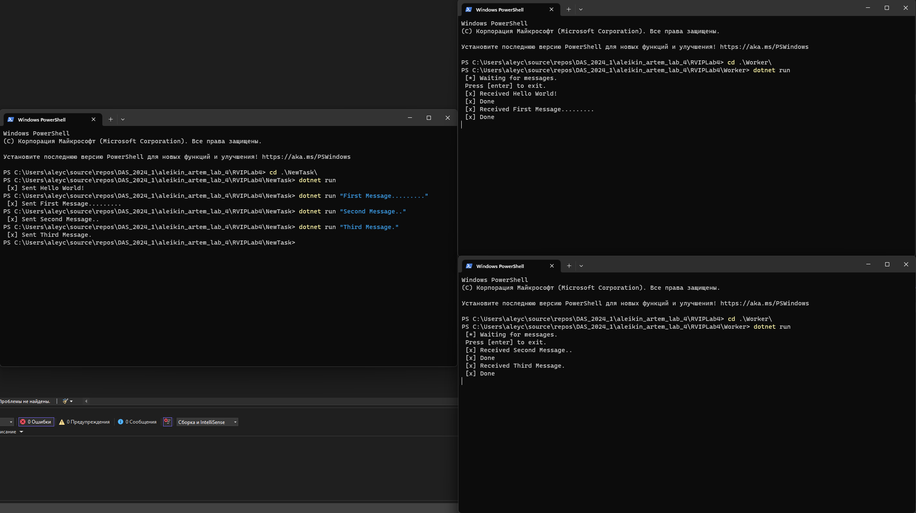The image size is (916, 513).
Task: Click '[x] Received Hello World!' in top-right window
Action: [511, 94]
